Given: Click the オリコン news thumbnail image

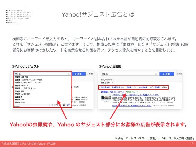Looking at the screenshot, I should pyautogui.click(x=106, y=97).
